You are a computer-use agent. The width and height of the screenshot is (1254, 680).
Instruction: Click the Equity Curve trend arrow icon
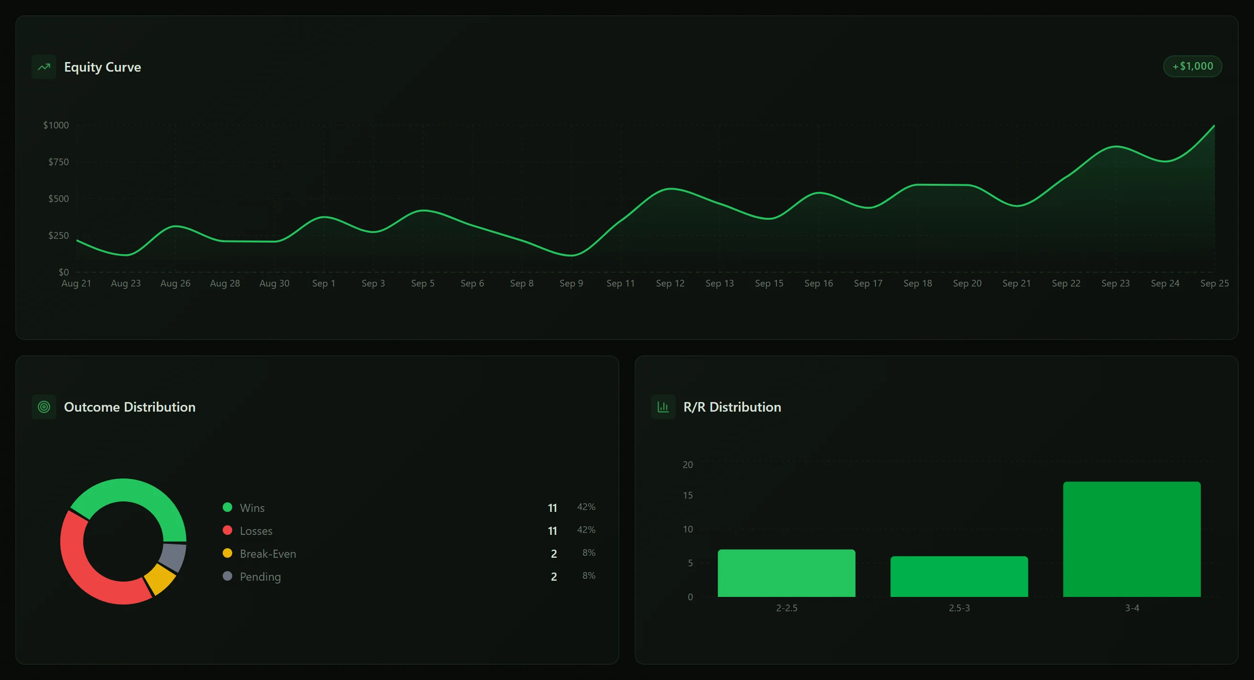44,67
